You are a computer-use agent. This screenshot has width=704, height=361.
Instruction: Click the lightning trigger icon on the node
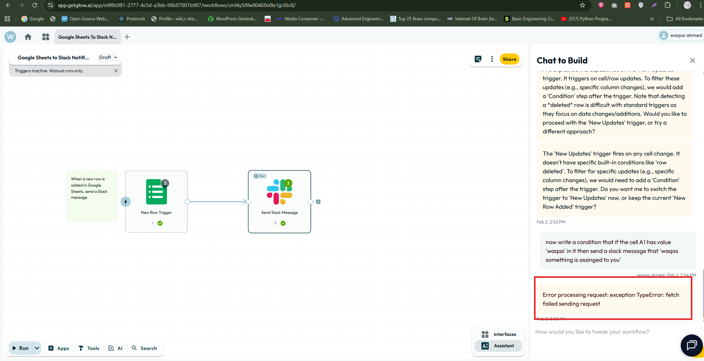126,202
